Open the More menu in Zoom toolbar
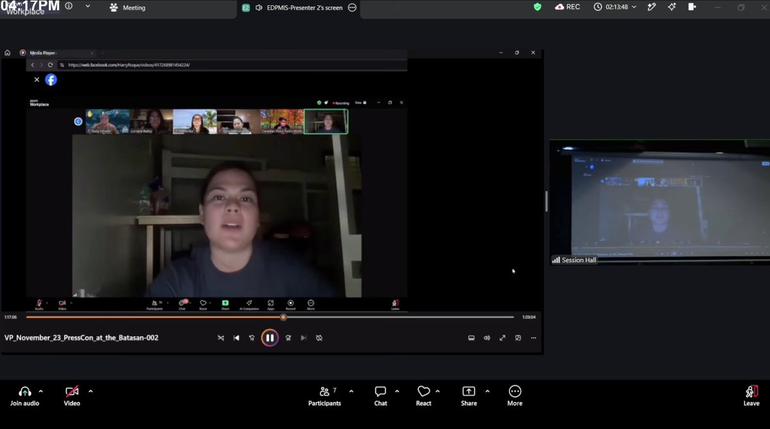This screenshot has width=770, height=429. 515,396
